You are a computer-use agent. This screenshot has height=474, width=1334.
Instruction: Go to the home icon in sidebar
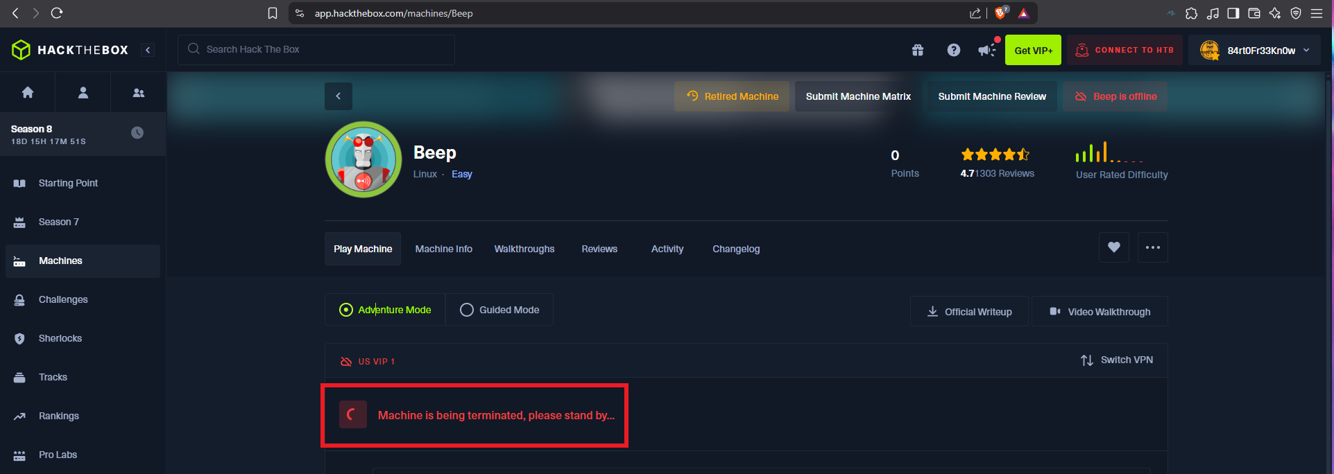click(x=28, y=92)
